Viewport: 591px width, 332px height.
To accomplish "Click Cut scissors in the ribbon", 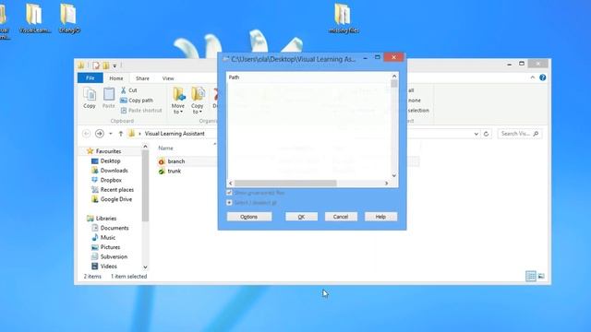I will click(129, 90).
